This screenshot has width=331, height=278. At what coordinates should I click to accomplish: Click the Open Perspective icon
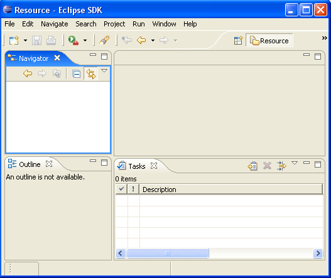239,41
